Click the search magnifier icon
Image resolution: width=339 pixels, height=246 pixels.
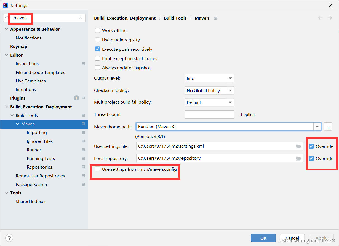pos(7,18)
